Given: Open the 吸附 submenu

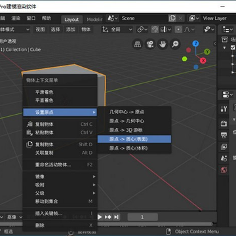Looking at the screenshot, I should tap(60, 185).
